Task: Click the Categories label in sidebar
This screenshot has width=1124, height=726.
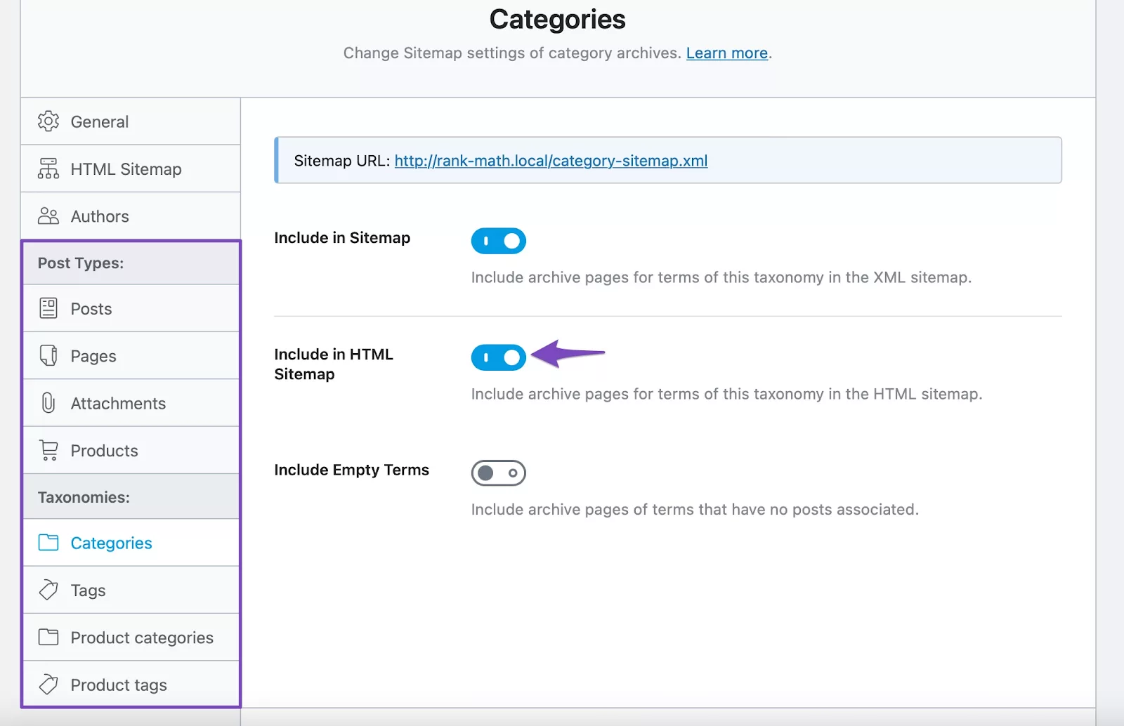Action: pyautogui.click(x=111, y=543)
